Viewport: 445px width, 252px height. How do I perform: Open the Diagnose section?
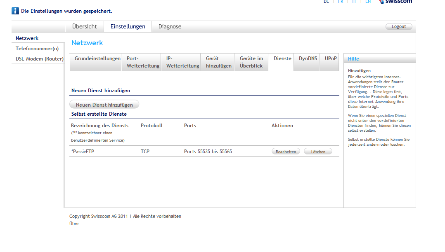(x=170, y=26)
